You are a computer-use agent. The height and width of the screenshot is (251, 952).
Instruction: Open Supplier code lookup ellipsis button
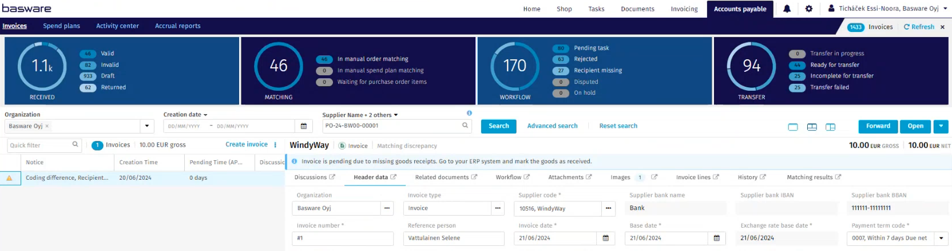[608, 208]
